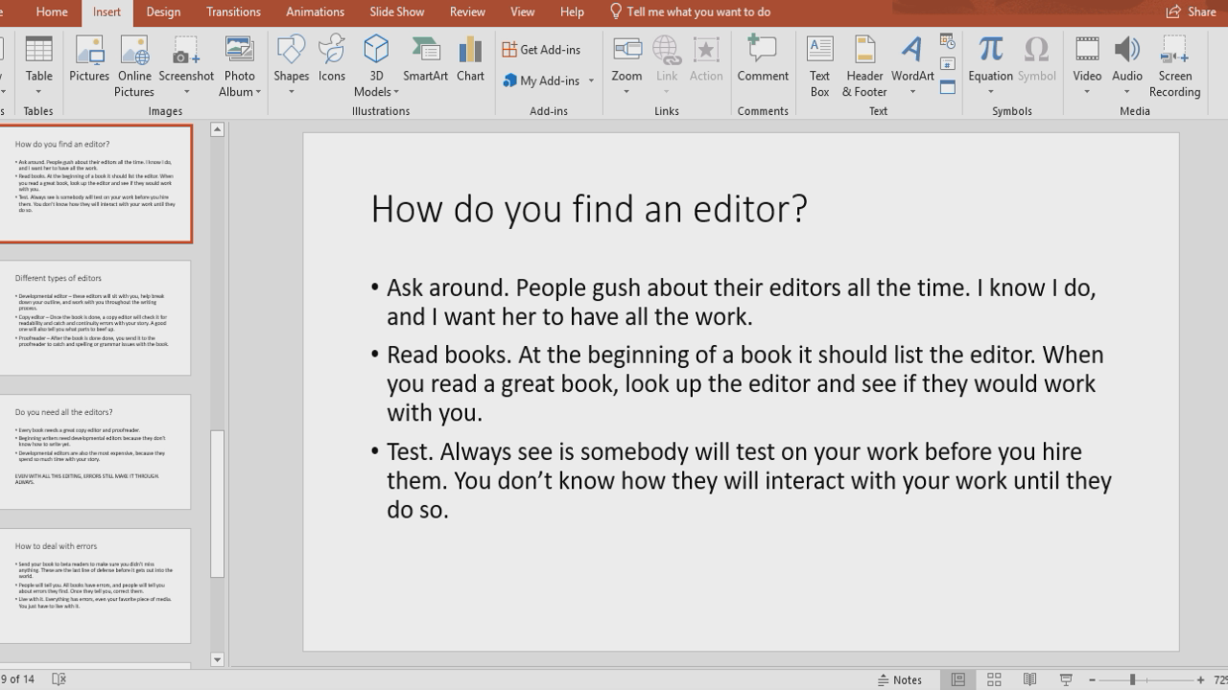Insert a Slide Number
1228x690 pixels.
click(x=947, y=61)
